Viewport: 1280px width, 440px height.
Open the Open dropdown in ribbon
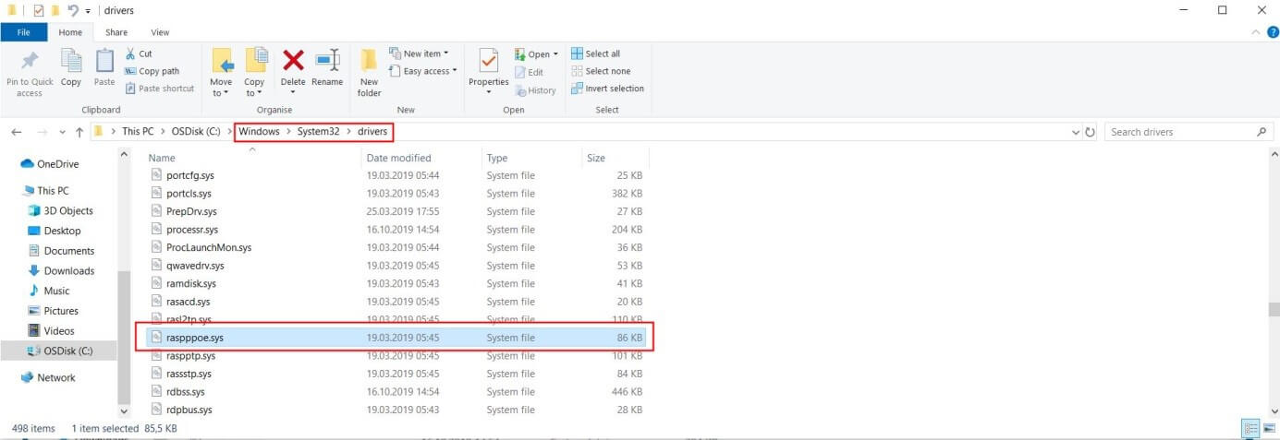[x=536, y=54]
